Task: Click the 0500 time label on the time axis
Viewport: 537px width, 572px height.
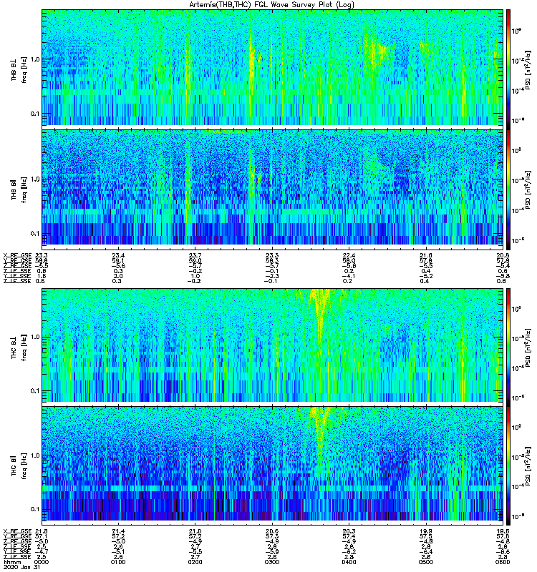Action: click(x=425, y=562)
